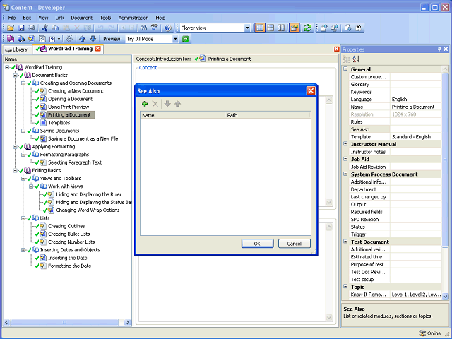Toggle the Properties pane toolbar button
The height and width of the screenshot is (339, 452).
[295, 28]
